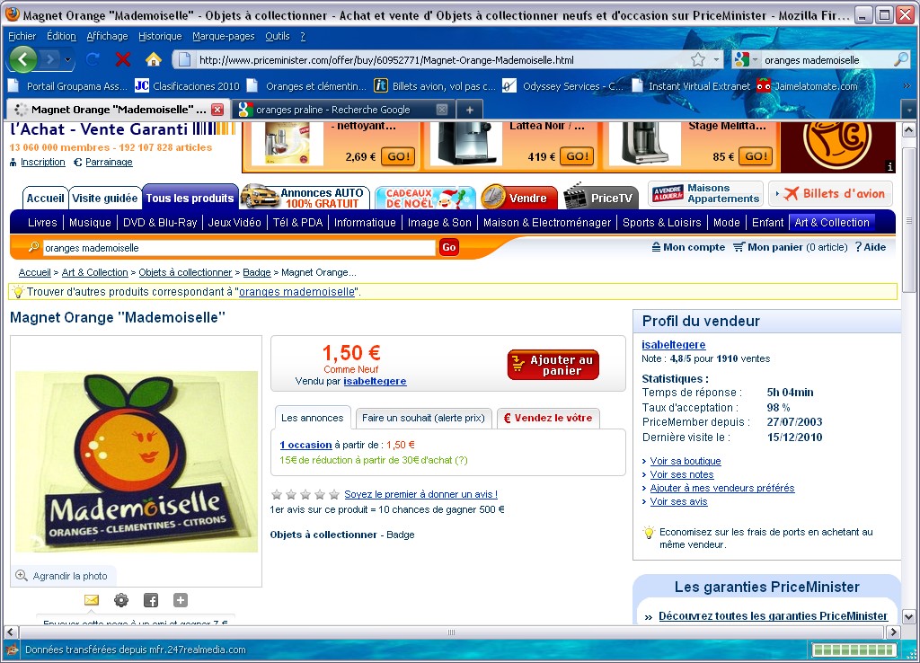
Task: Click the search magnifier in Firefox search box
Action: tap(900, 59)
